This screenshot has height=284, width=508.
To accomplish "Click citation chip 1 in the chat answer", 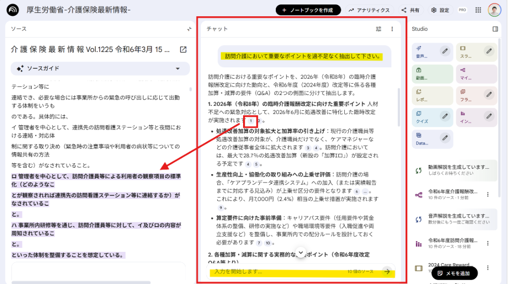I will pyautogui.click(x=251, y=121).
